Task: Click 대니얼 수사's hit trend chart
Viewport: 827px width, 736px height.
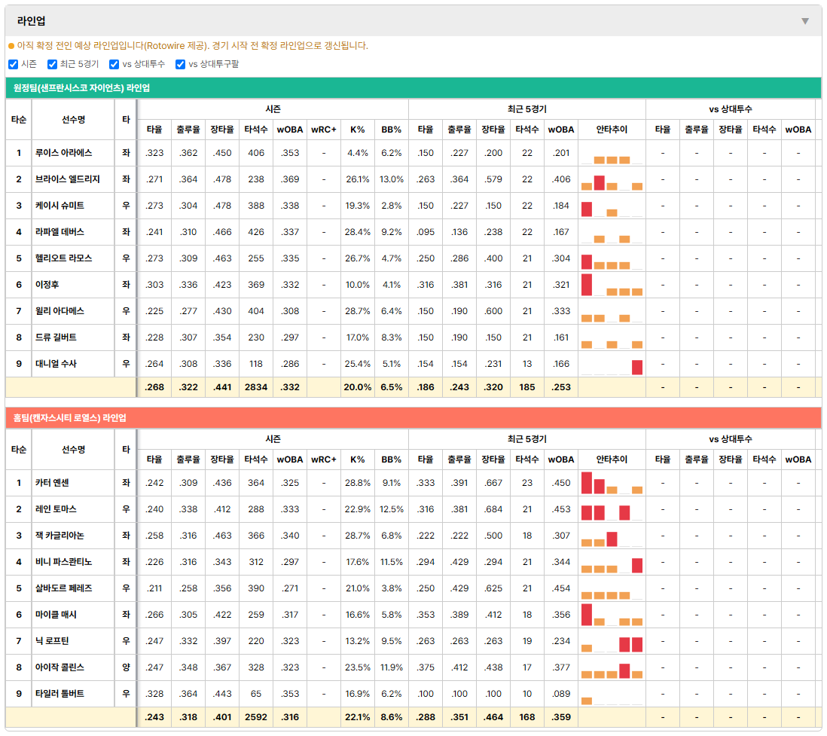Action: click(612, 364)
